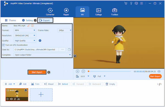The image size is (165, 107).
Task: Click the Ahead button
Action: coord(49,84)
